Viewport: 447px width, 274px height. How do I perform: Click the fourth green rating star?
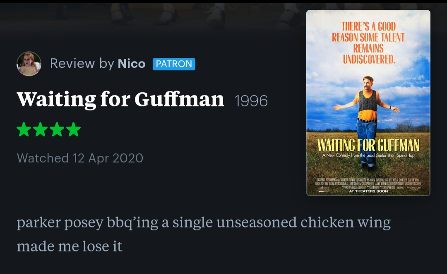click(73, 129)
